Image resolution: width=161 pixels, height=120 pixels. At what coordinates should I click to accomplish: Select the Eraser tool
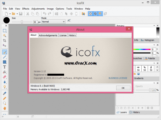[5, 77]
